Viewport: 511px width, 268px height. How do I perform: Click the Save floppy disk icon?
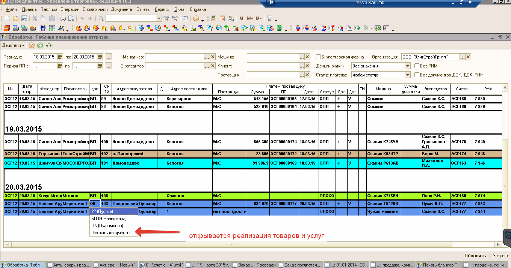pyautogui.click(x=24, y=18)
